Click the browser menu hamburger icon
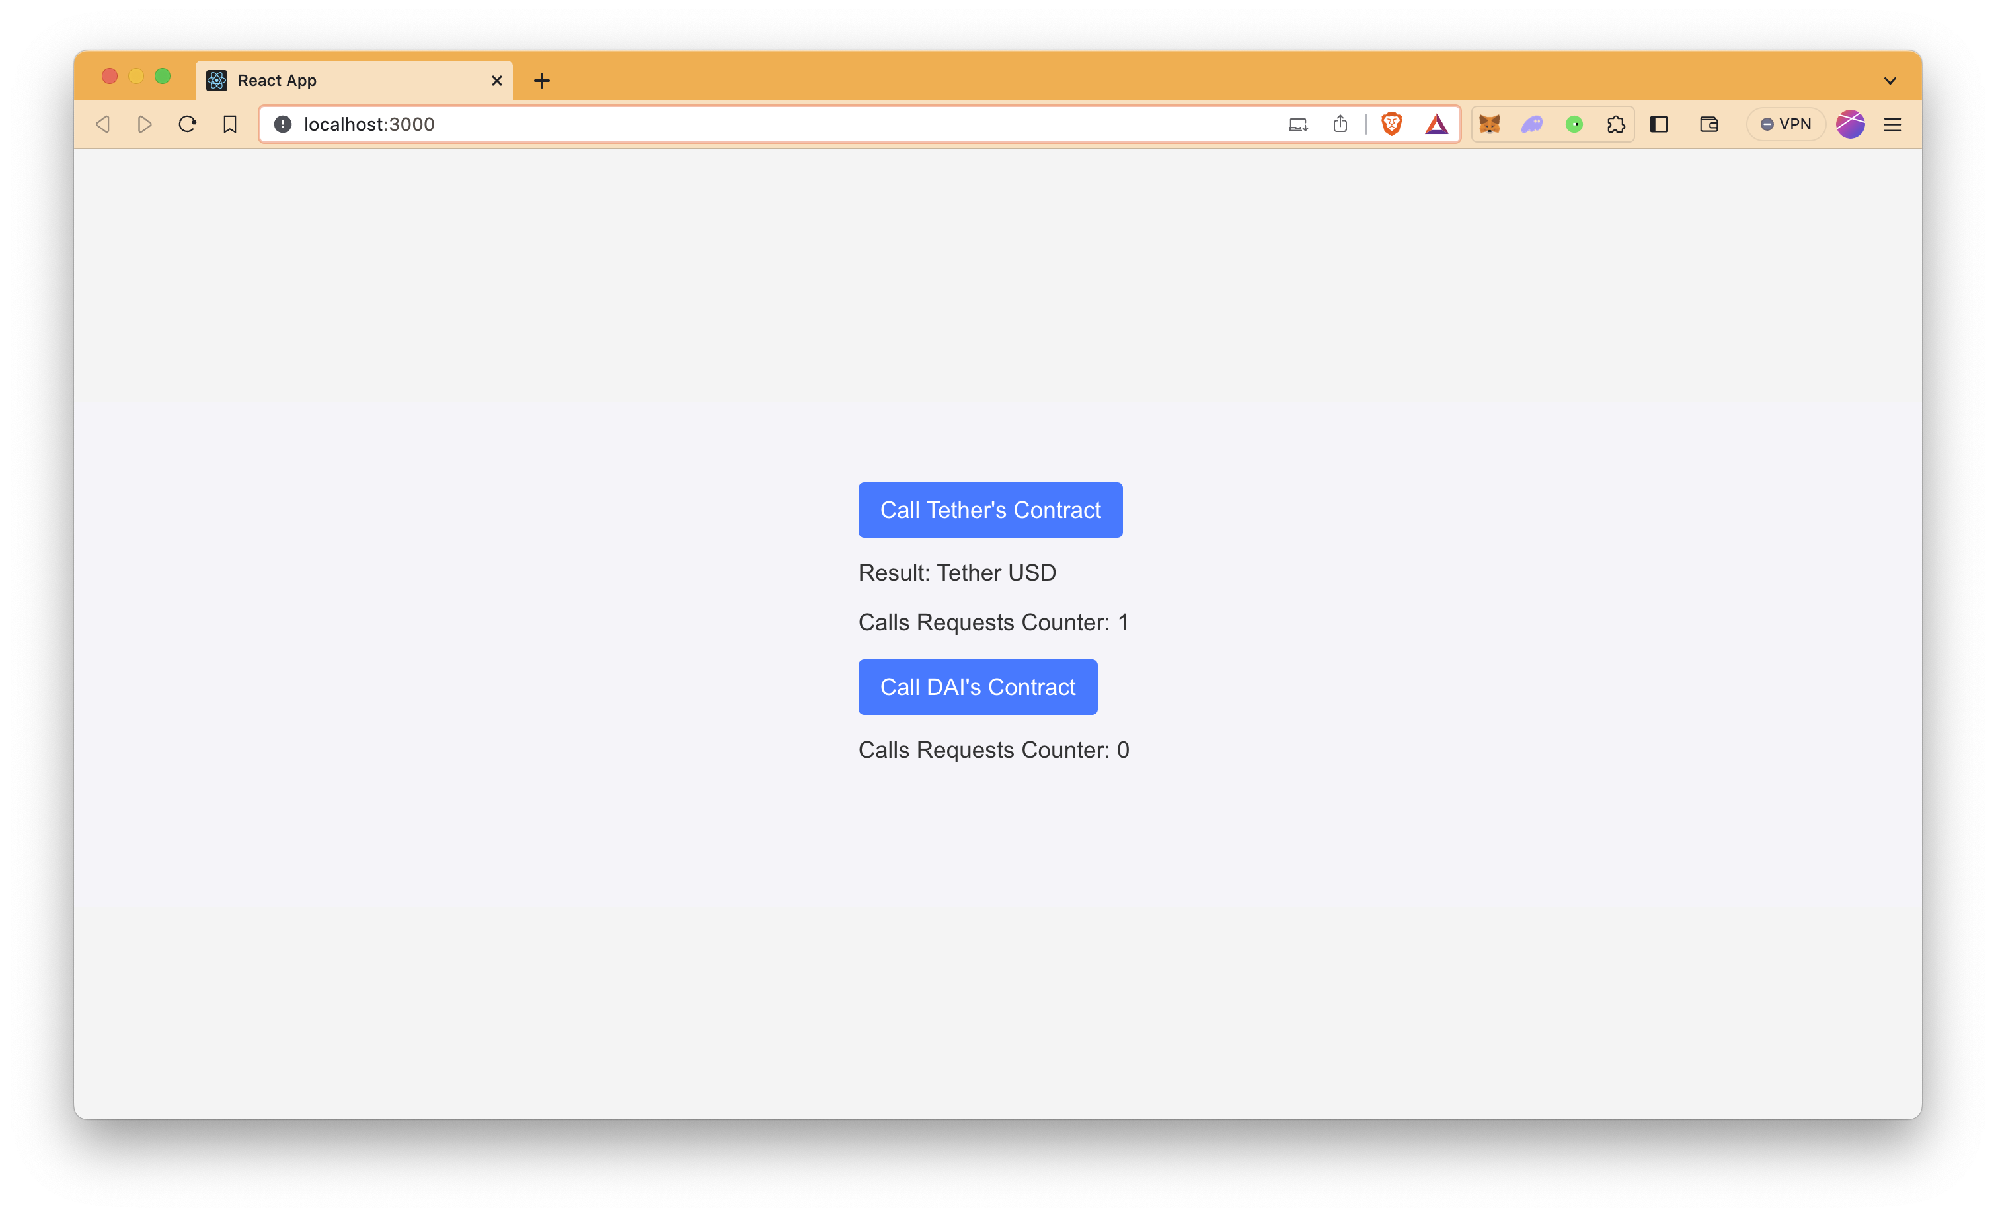 tap(1894, 124)
